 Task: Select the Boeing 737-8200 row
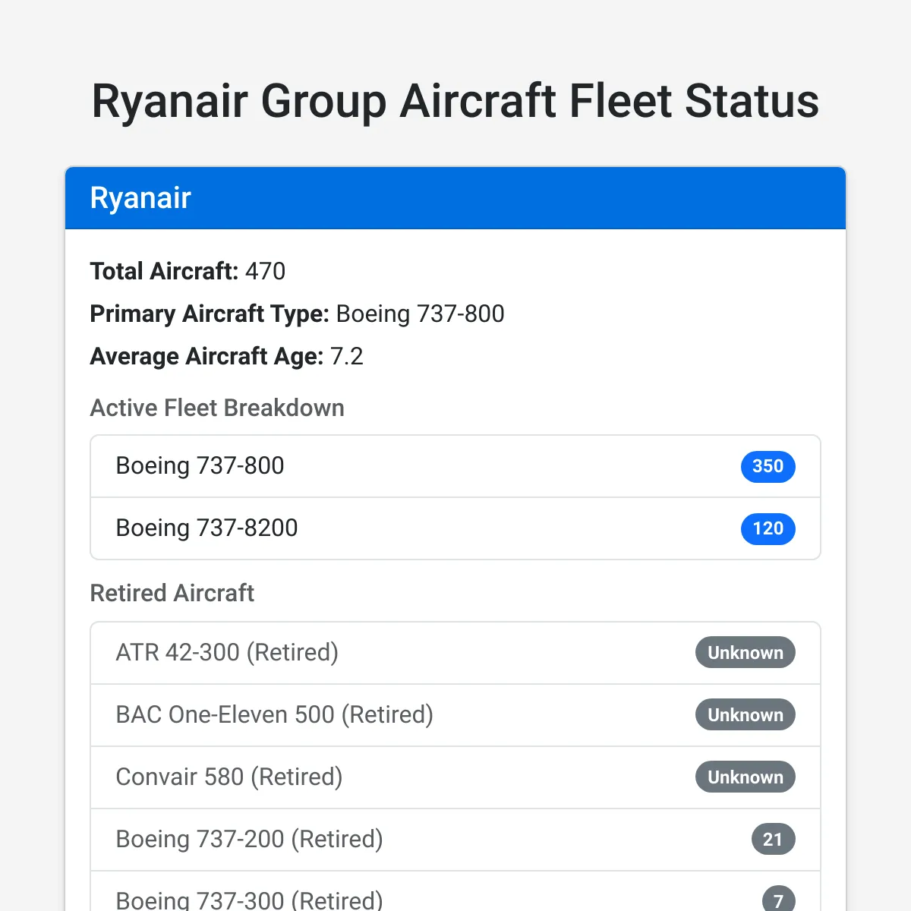point(455,528)
